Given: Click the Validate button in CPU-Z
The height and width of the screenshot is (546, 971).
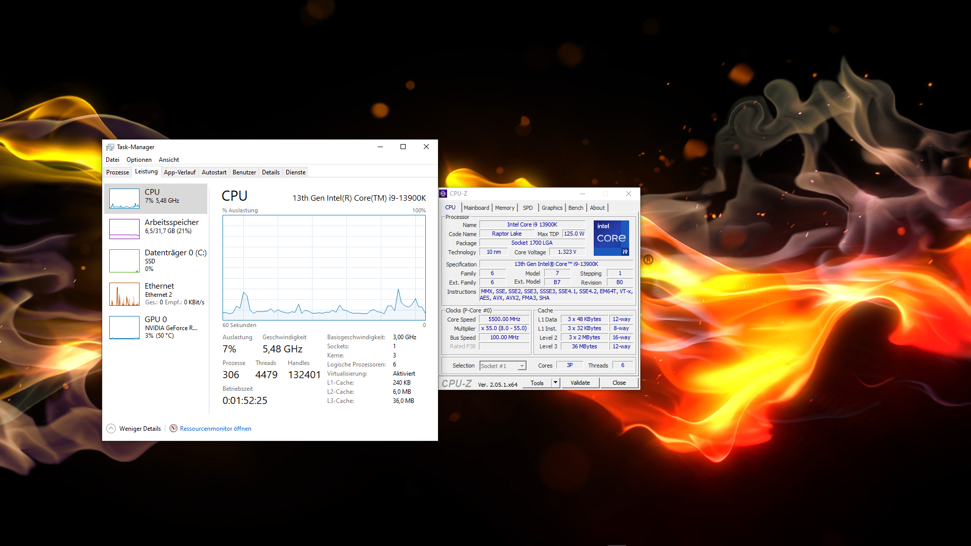Looking at the screenshot, I should point(580,383).
